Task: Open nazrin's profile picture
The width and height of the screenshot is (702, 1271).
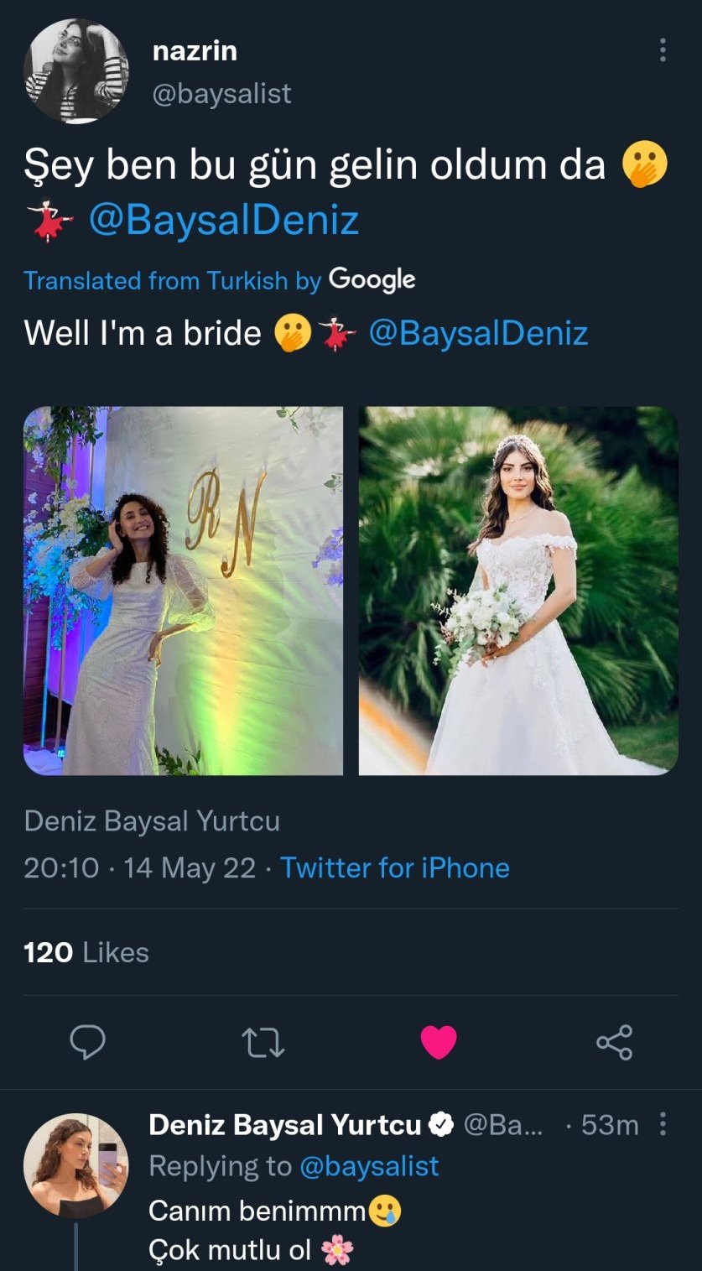Action: (76, 71)
